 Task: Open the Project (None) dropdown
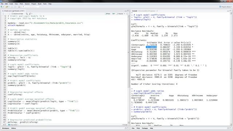pos(226,7)
